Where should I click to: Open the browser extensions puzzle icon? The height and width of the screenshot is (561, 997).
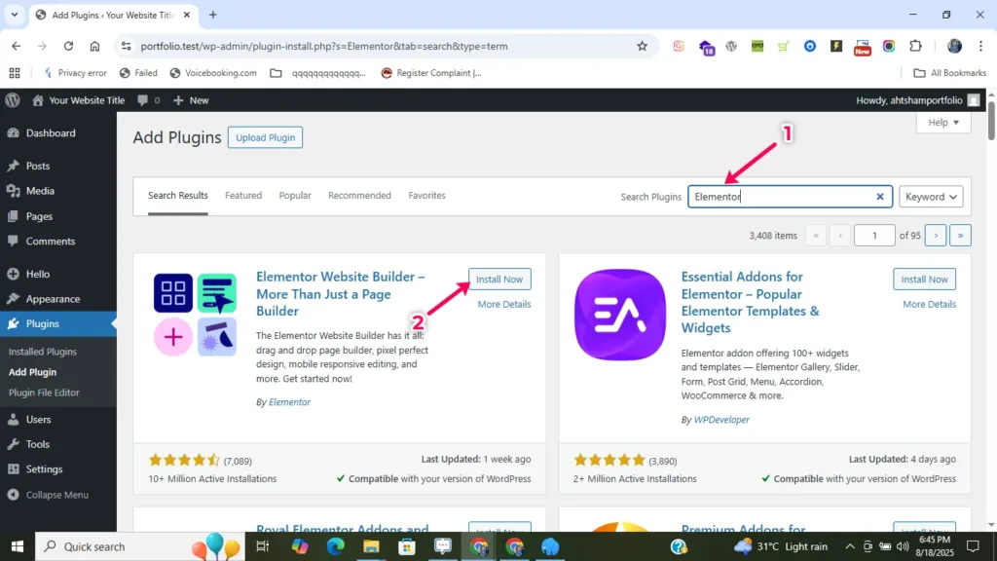click(914, 46)
